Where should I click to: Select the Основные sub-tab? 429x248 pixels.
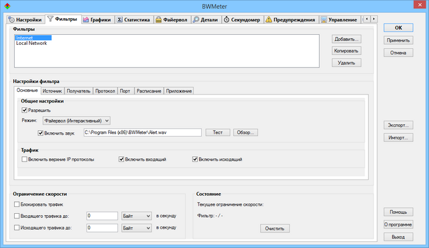pos(27,90)
